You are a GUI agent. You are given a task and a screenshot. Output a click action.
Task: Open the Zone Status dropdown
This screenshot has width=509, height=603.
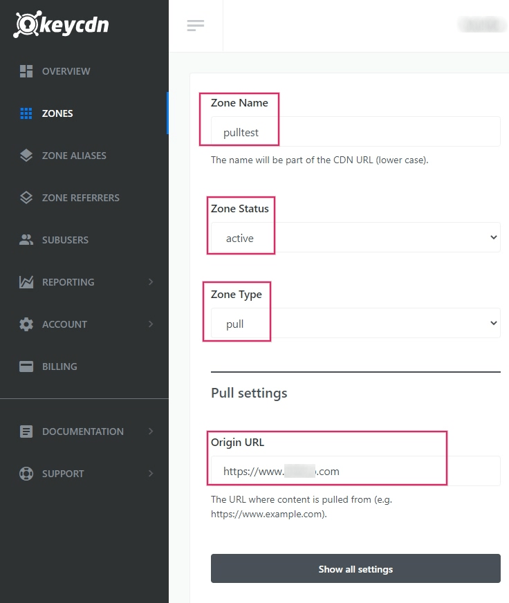click(x=355, y=236)
